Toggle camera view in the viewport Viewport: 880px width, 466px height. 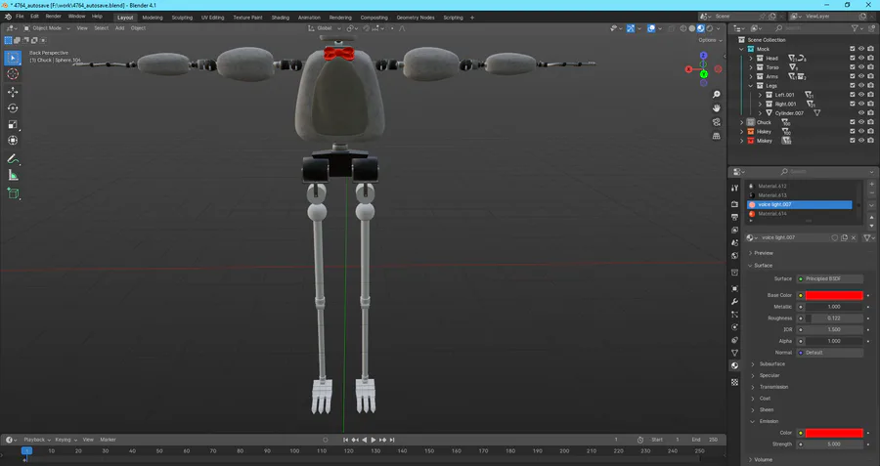pyautogui.click(x=716, y=122)
